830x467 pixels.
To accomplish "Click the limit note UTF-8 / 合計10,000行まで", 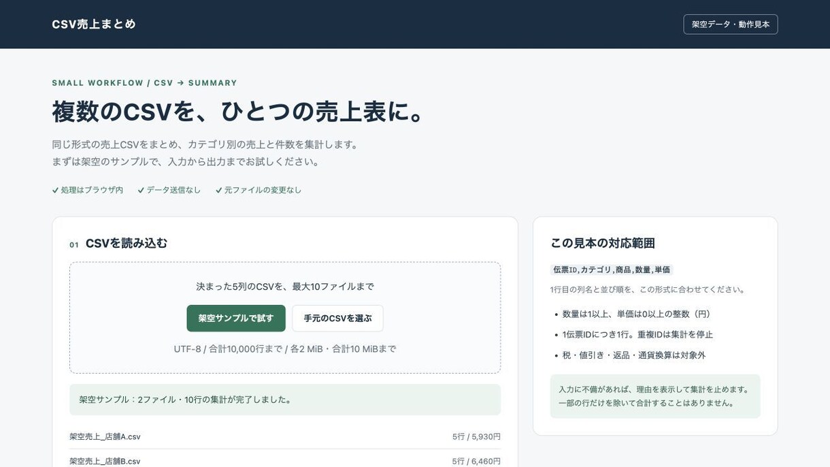I will tap(285, 349).
